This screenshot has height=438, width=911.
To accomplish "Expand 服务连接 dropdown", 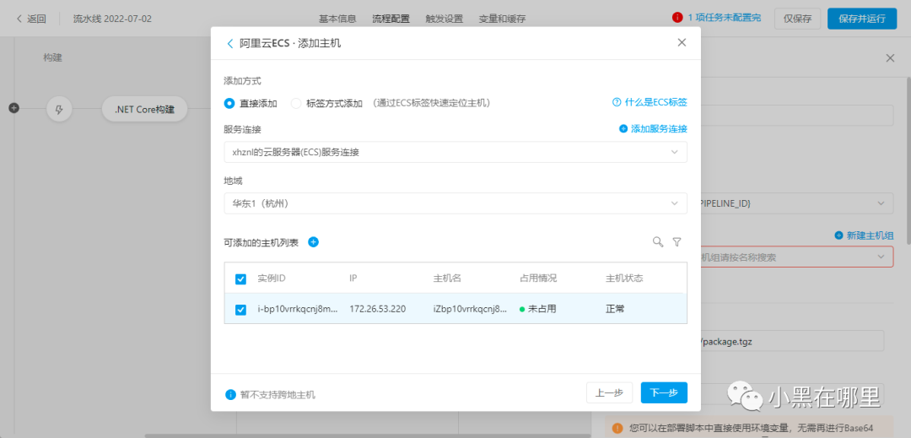I will [455, 152].
